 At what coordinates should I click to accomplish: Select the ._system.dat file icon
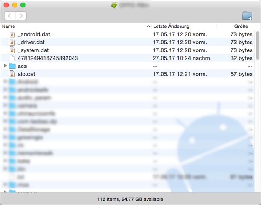click(x=12, y=50)
